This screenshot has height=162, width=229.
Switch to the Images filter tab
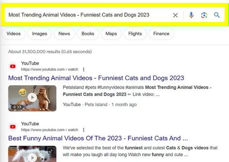pyautogui.click(x=39, y=34)
